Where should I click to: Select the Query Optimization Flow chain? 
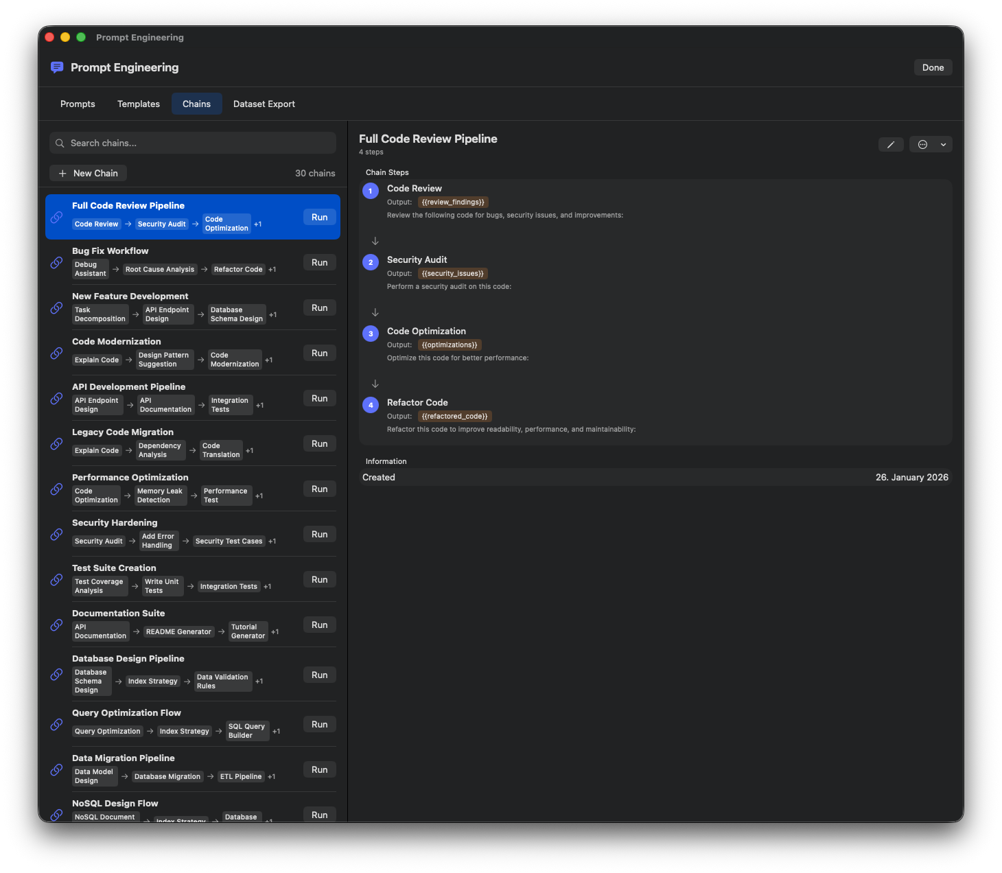126,713
